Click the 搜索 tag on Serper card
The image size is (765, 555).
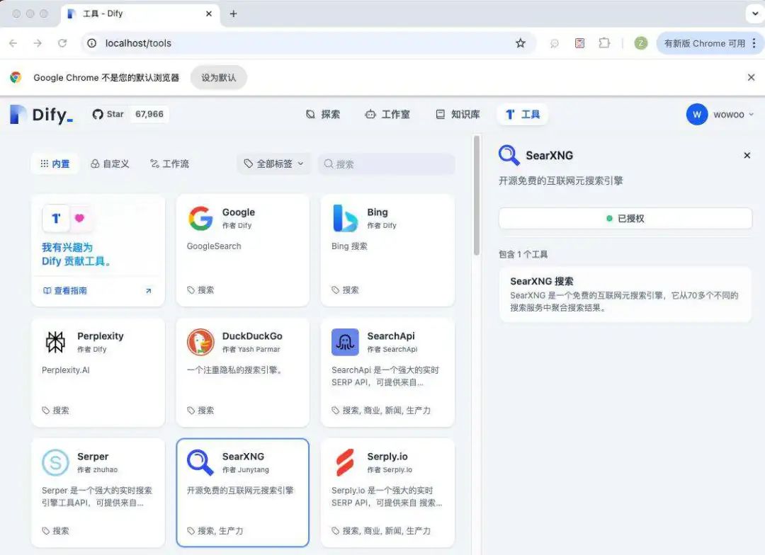pyautogui.click(x=55, y=531)
